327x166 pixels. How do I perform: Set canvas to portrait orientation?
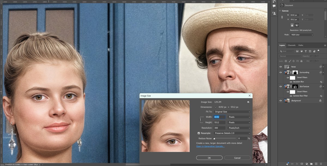coord(293,25)
